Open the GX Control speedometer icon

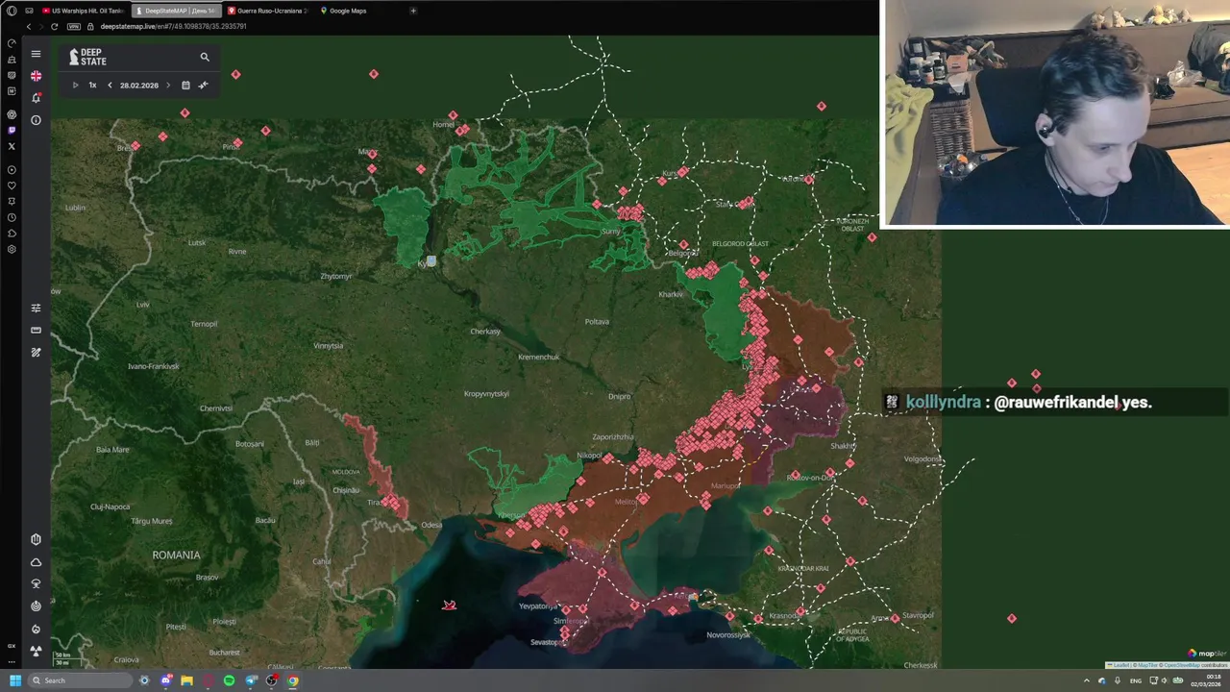[12, 43]
